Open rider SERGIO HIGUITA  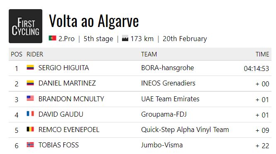click(x=64, y=68)
